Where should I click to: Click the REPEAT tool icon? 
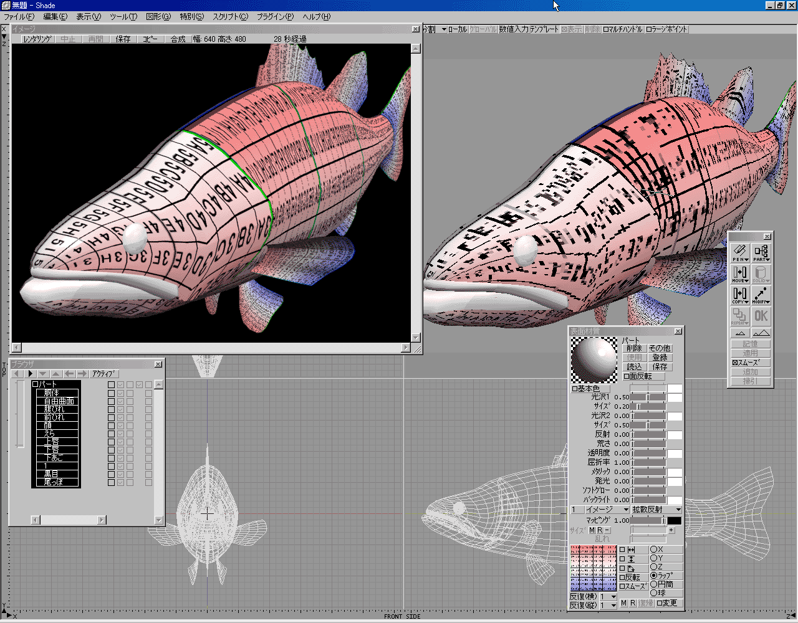[739, 316]
